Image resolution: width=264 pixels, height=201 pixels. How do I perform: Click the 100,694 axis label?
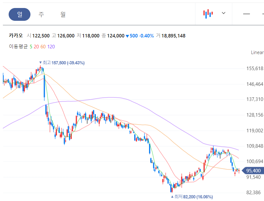(255, 162)
